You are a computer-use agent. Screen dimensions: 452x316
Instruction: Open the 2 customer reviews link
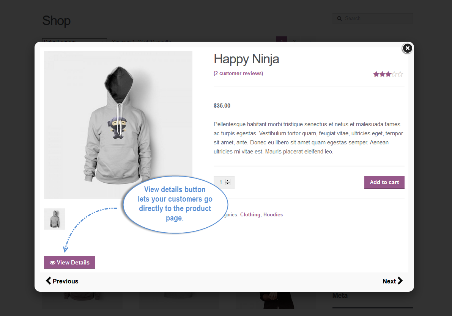pos(238,73)
